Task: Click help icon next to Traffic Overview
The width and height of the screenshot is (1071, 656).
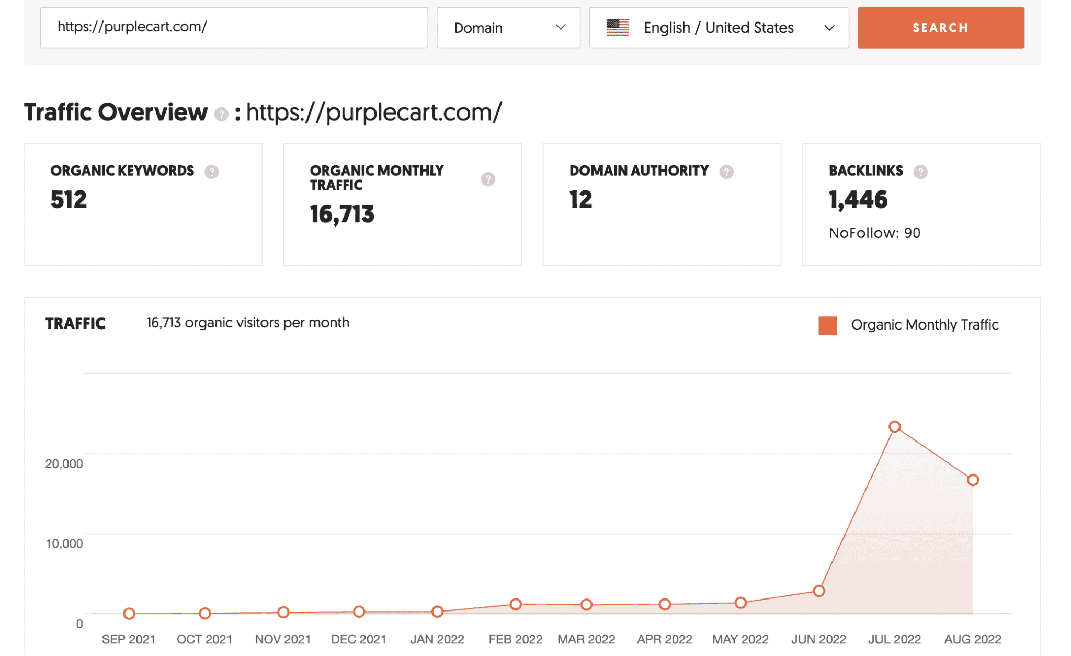Action: pos(221,114)
